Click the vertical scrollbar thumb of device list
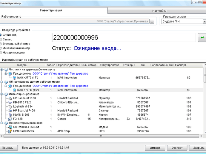This screenshot has height=154, width=206. coord(205,75)
